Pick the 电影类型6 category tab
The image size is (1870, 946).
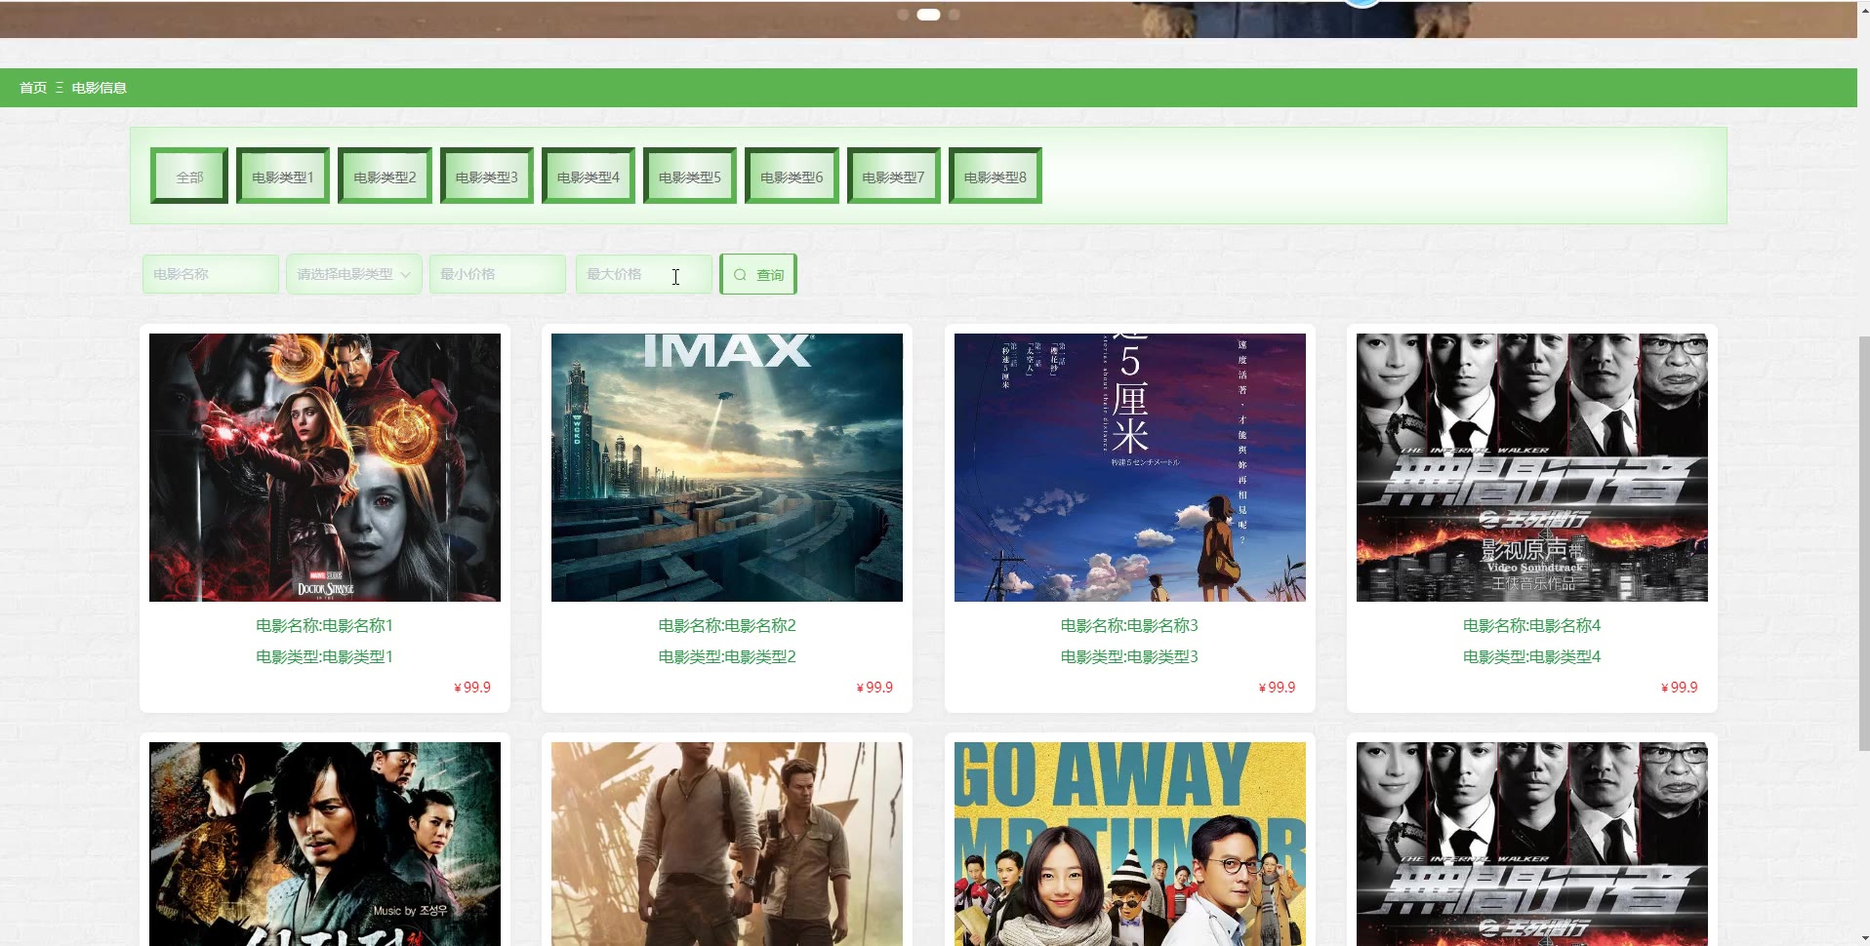point(792,177)
